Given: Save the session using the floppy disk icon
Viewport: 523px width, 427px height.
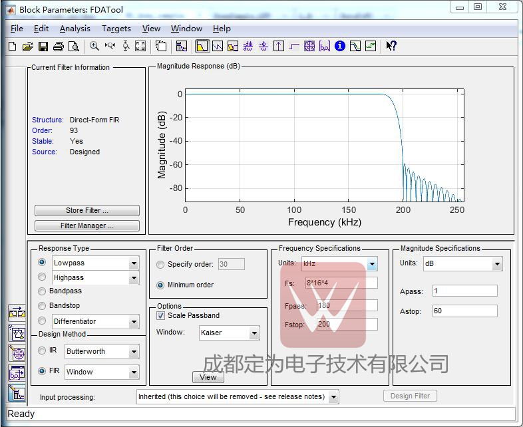Looking at the screenshot, I should [x=43, y=47].
